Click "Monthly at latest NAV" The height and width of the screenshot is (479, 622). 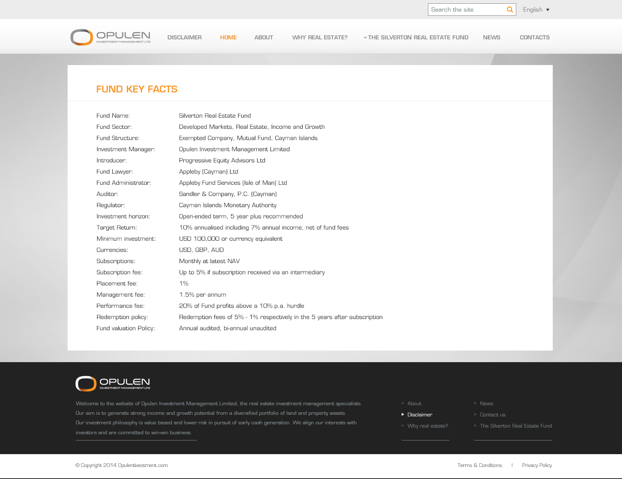point(209,261)
